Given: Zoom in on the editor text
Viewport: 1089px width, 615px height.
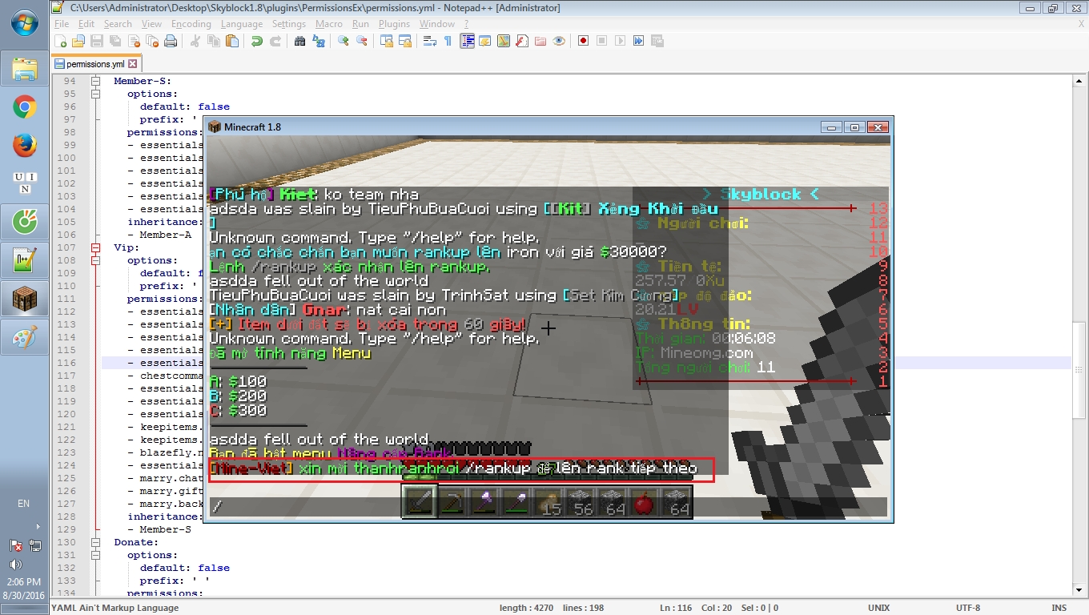Looking at the screenshot, I should [x=343, y=41].
